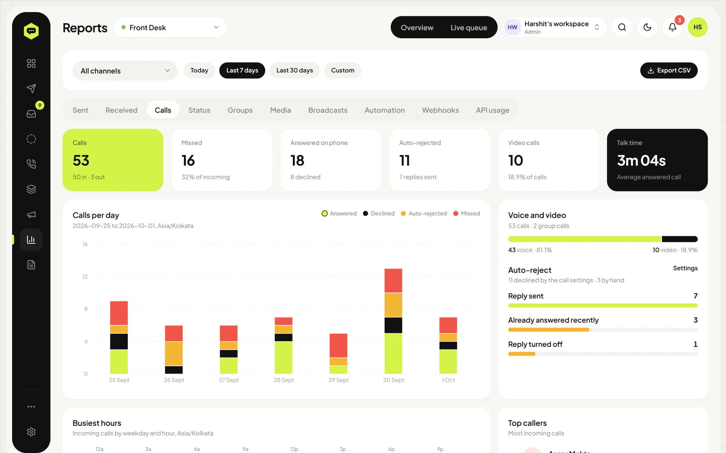Open the Broadcasts tab
This screenshot has width=726, height=453.
(328, 110)
